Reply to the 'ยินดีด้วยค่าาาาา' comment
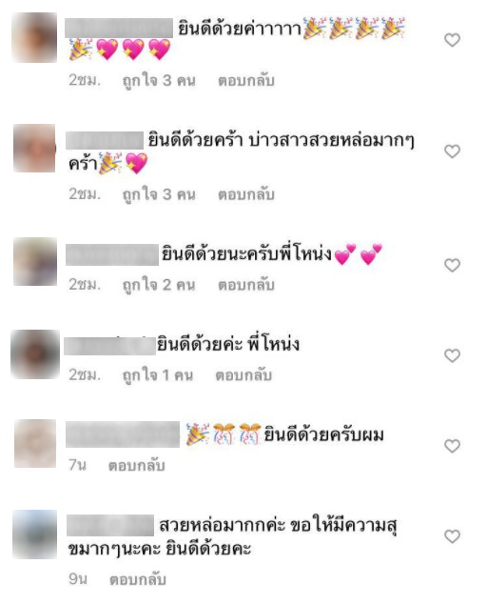This screenshot has width=487, height=605. 246,81
